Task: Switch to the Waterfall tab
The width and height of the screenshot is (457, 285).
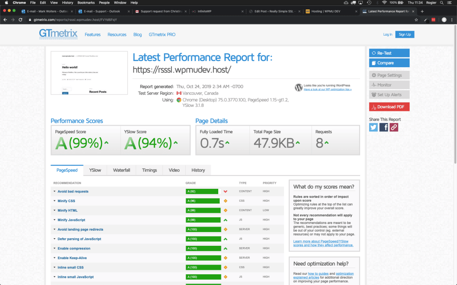Action: pos(121,170)
